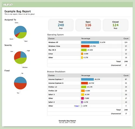Image resolution: width=135 pixels, height=129 pixels.
Task: Select the Firefox 2.0 row
Action: pyautogui.click(x=89, y=91)
